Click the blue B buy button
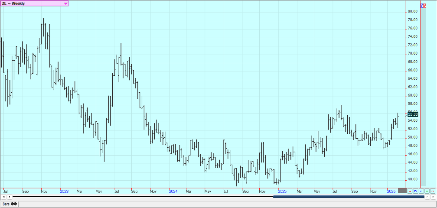Screen dimensions: 437x208 tap(422, 5)
